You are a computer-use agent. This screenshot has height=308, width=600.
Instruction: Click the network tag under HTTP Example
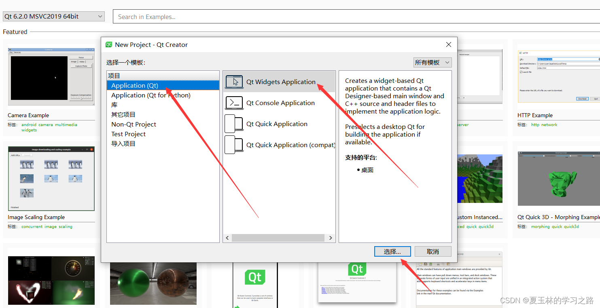point(549,125)
